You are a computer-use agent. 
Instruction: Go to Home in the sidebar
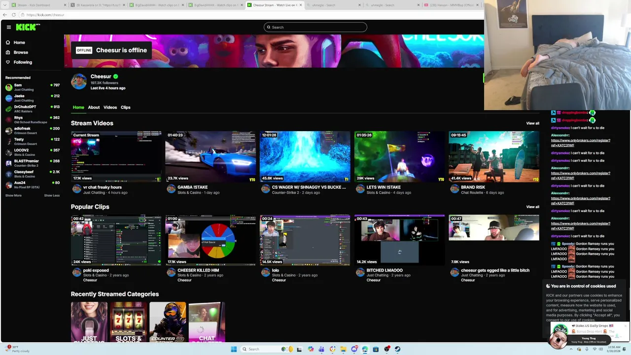(x=19, y=42)
